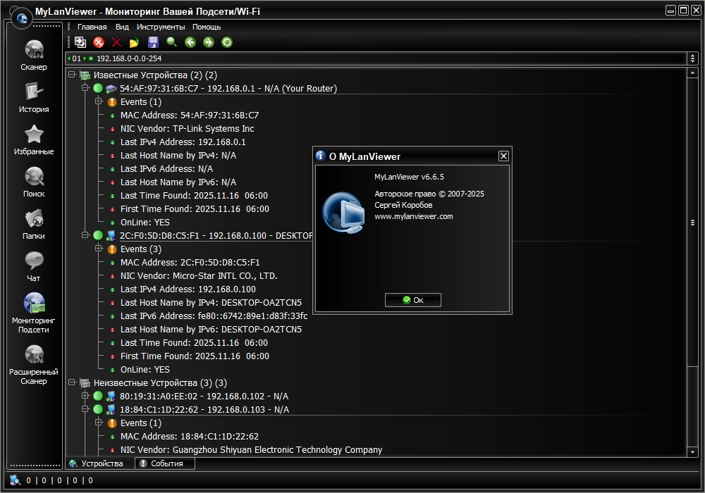Click the start scan toolbar icon

coord(80,42)
